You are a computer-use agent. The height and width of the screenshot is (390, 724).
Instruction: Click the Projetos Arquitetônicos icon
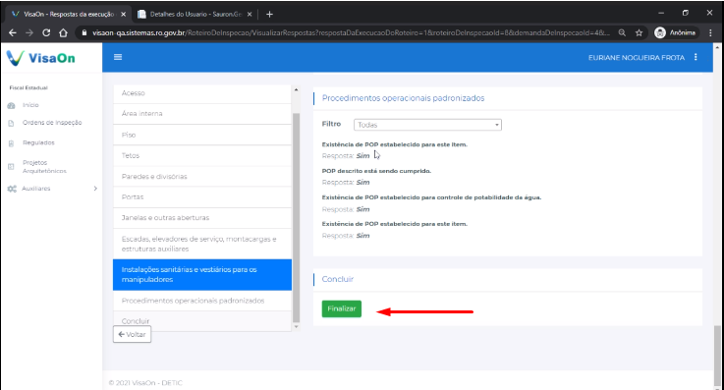click(12, 167)
